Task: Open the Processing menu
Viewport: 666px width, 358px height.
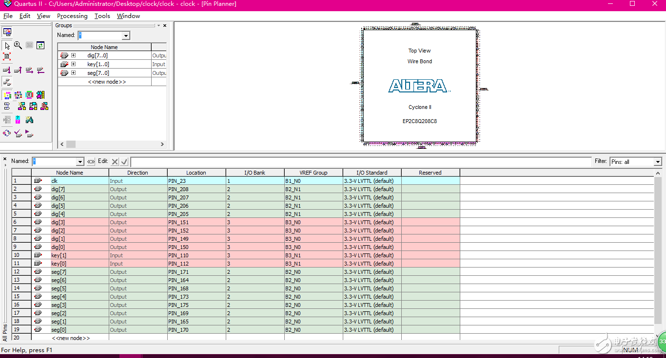Action: click(72, 16)
